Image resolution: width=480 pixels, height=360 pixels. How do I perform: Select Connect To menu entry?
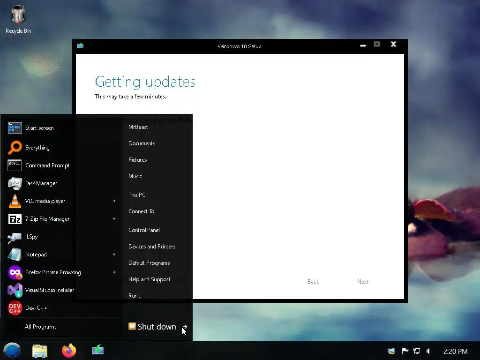coord(142,211)
